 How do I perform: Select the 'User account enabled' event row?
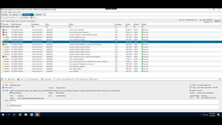click(x=111, y=59)
